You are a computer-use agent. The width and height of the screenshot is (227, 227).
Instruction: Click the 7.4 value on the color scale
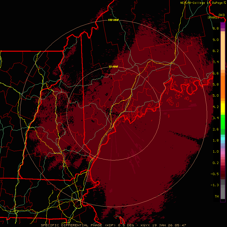coord(216,62)
